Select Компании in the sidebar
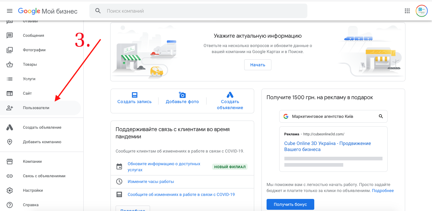 (32, 162)
